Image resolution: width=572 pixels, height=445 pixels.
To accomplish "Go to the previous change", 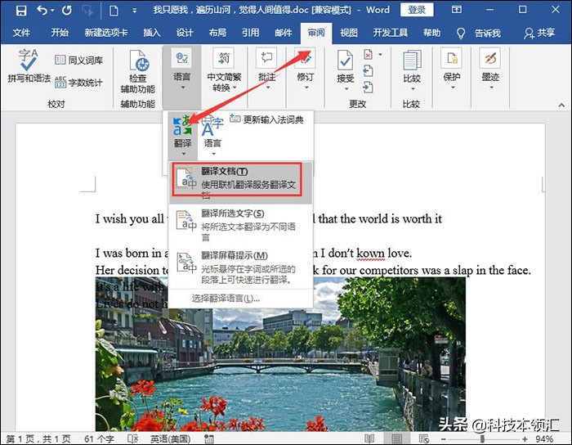I will 368,71.
